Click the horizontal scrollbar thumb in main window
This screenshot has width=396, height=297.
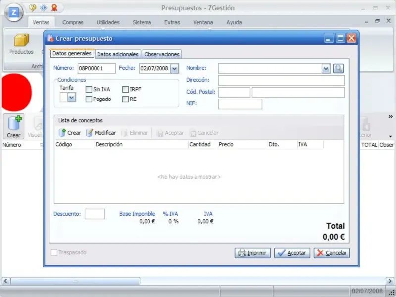click(75, 281)
